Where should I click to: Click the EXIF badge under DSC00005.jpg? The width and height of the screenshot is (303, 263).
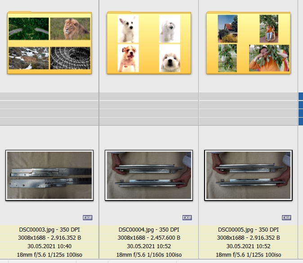click(x=286, y=218)
